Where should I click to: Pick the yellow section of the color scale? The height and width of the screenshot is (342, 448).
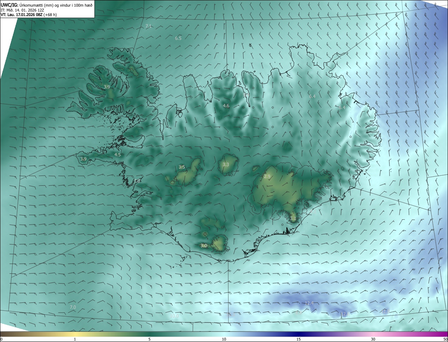(75, 334)
